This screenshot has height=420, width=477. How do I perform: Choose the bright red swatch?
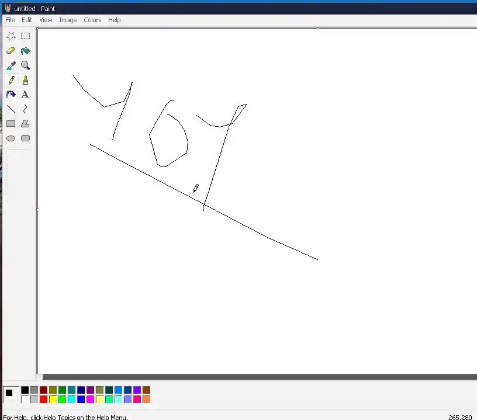(x=43, y=399)
